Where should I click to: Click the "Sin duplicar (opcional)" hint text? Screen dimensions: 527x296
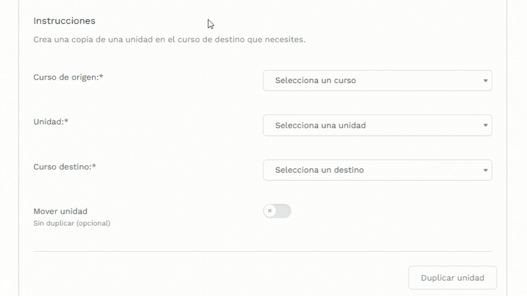click(72, 223)
